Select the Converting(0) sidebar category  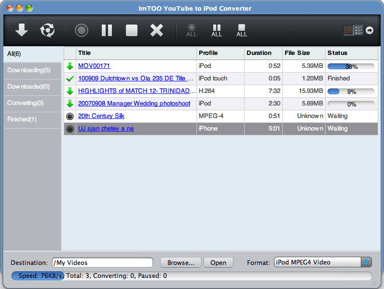pyautogui.click(x=32, y=103)
